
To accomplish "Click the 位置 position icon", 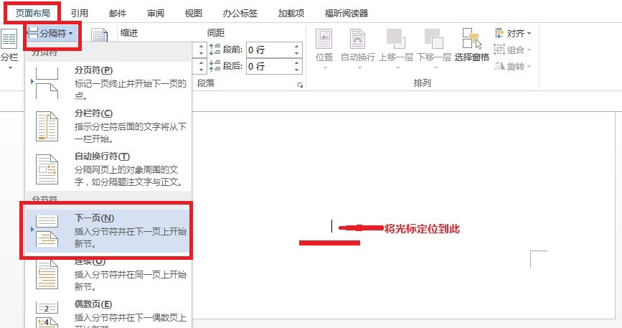I will pos(324,39).
